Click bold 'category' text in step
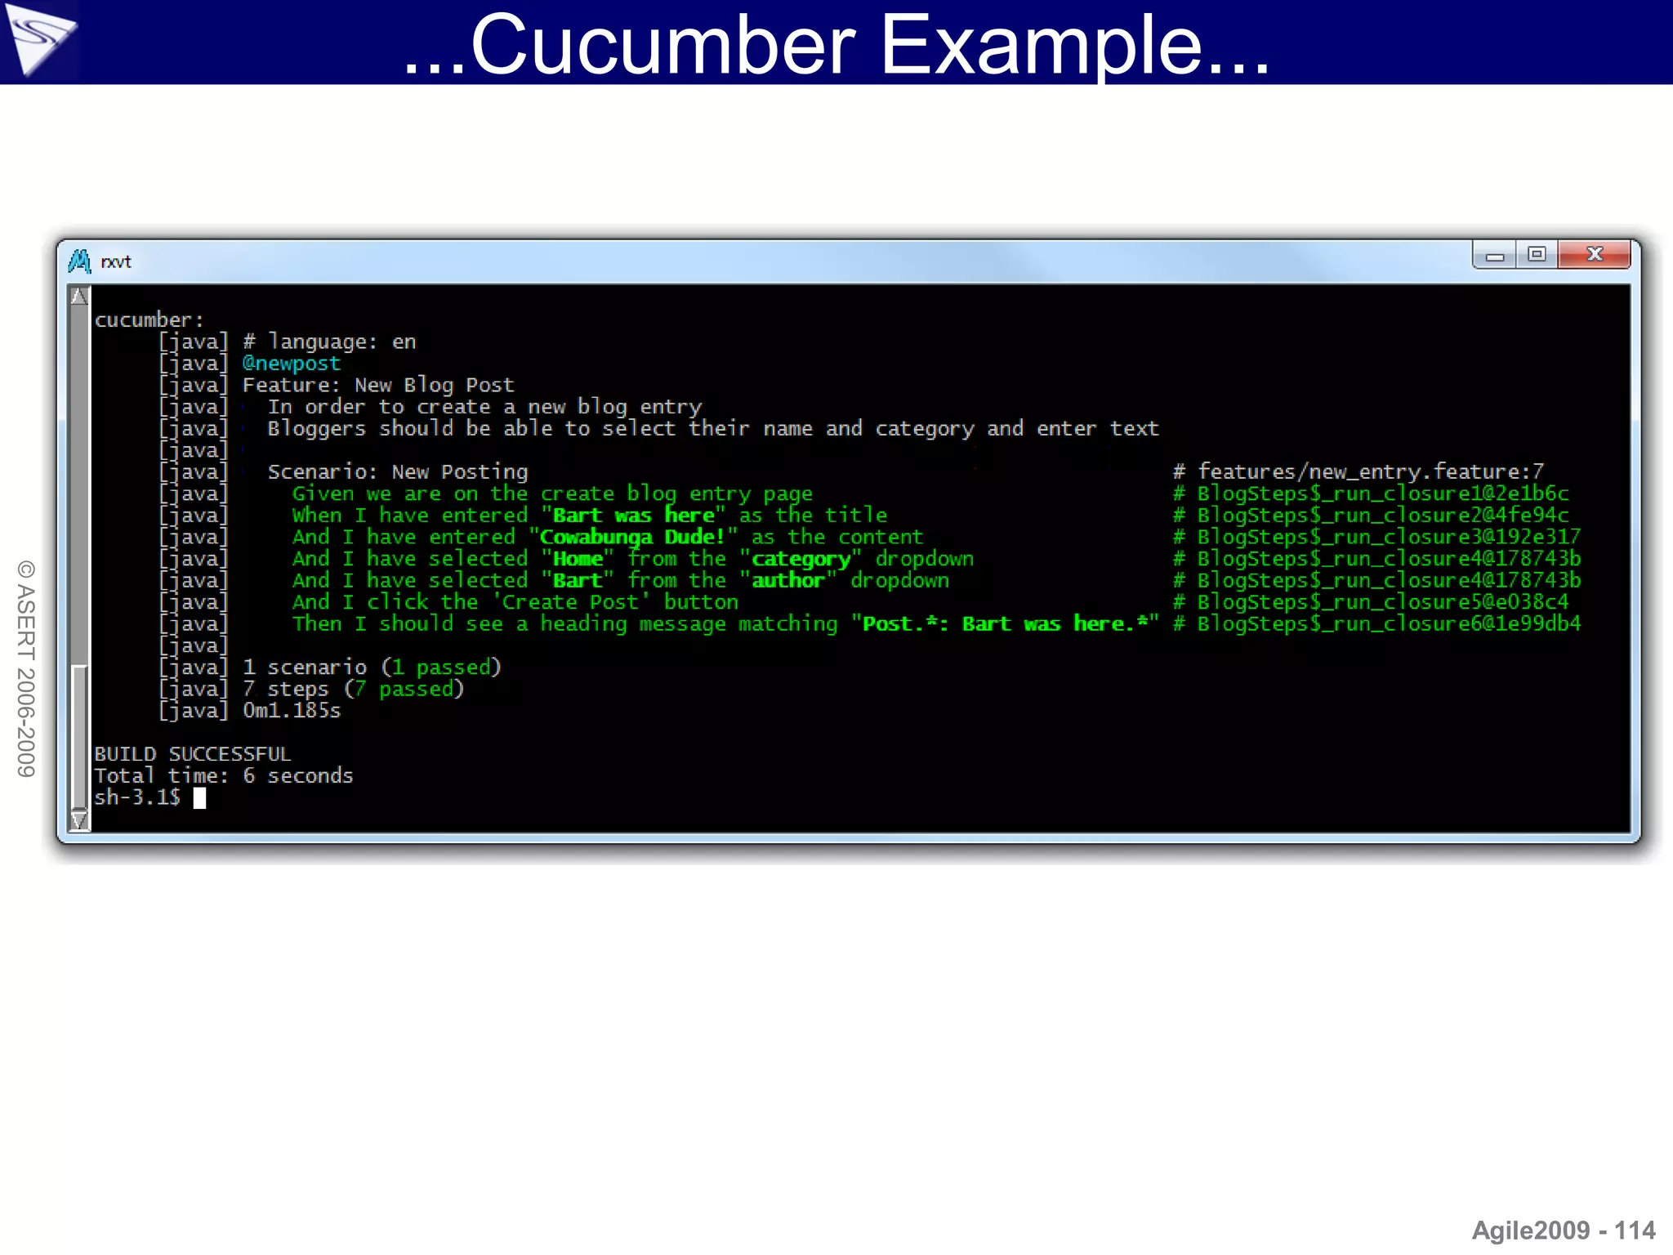Screen dimensions: 1673x1255 pos(801,560)
